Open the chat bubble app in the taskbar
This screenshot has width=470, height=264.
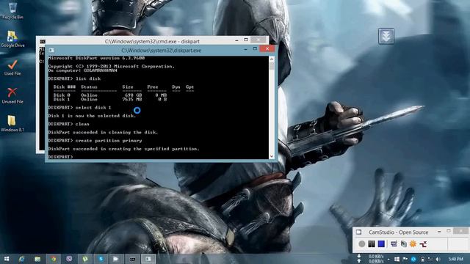point(116,259)
